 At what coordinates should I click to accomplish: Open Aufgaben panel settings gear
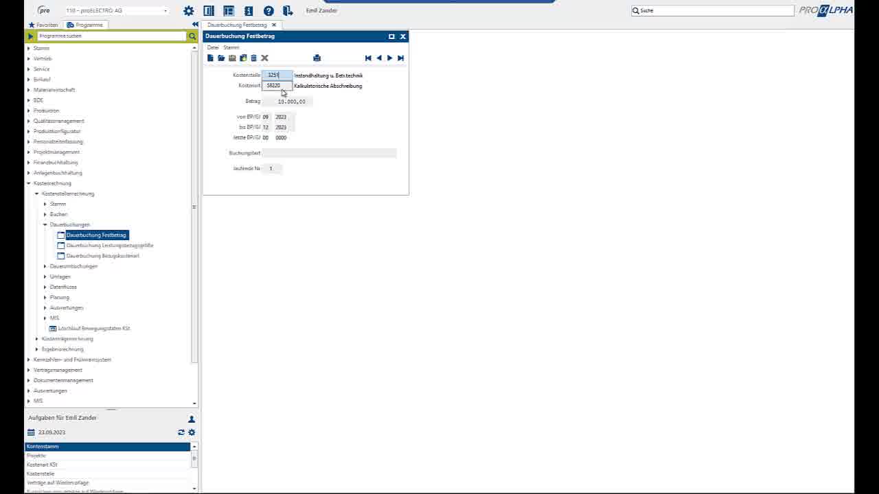coord(192,432)
